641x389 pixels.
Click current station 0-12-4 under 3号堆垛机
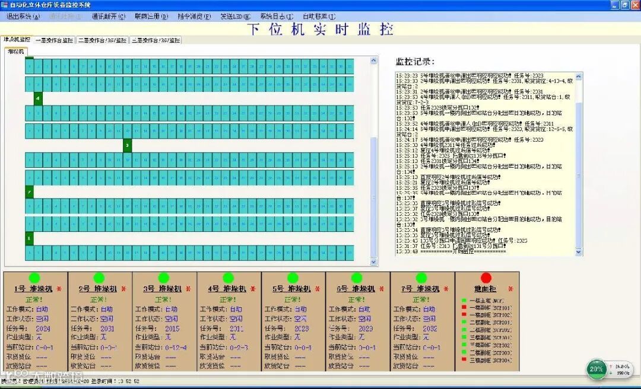[176, 347]
